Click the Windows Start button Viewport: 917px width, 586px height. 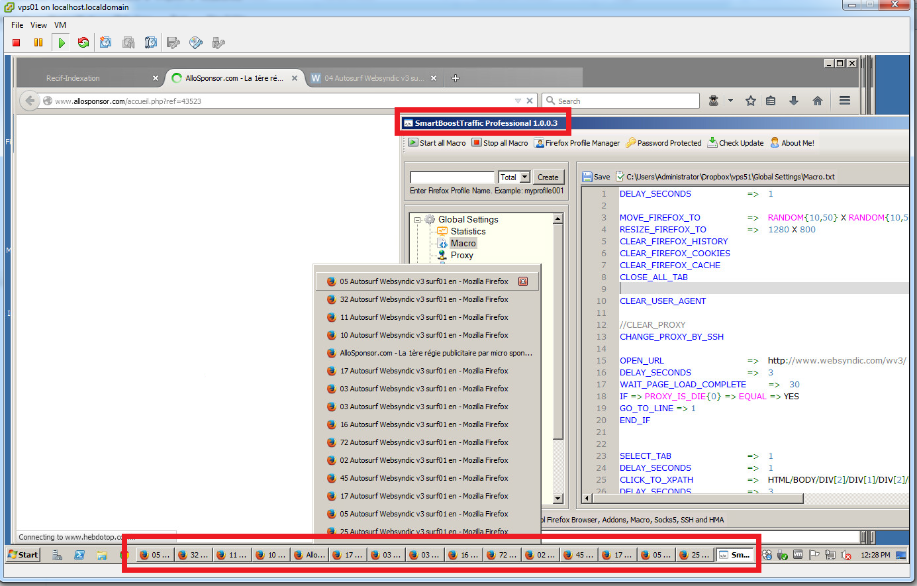[23, 555]
